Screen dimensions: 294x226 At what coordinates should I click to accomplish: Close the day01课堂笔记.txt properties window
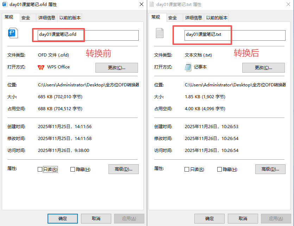(x=288, y=5)
